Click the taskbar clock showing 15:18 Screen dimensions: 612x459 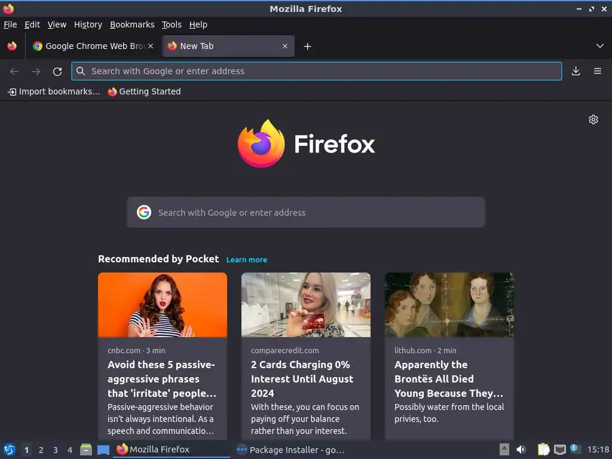click(598, 449)
